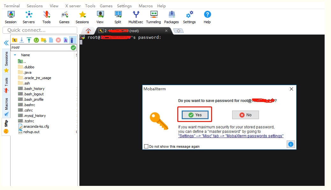This screenshot has width=331, height=190.
Task: Open the Session toolbar icon
Action: [x=11, y=17]
